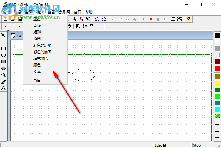Choose the filled rectangle tool
The height and width of the screenshot is (148, 221).
tap(4, 62)
